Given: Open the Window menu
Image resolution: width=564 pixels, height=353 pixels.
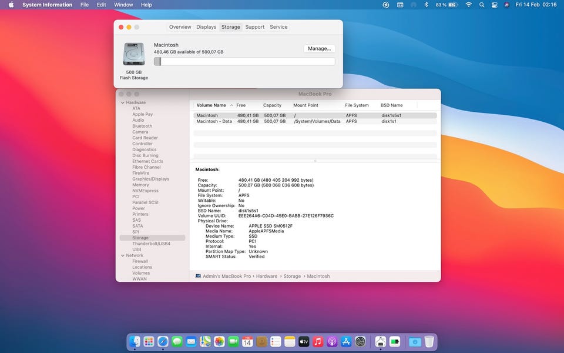Looking at the screenshot, I should click(x=123, y=5).
